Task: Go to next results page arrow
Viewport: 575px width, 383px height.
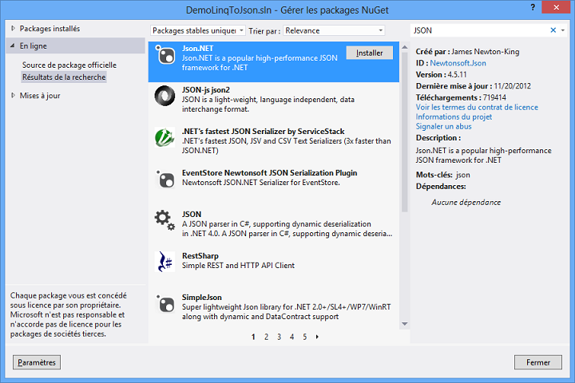Action: click(x=317, y=337)
